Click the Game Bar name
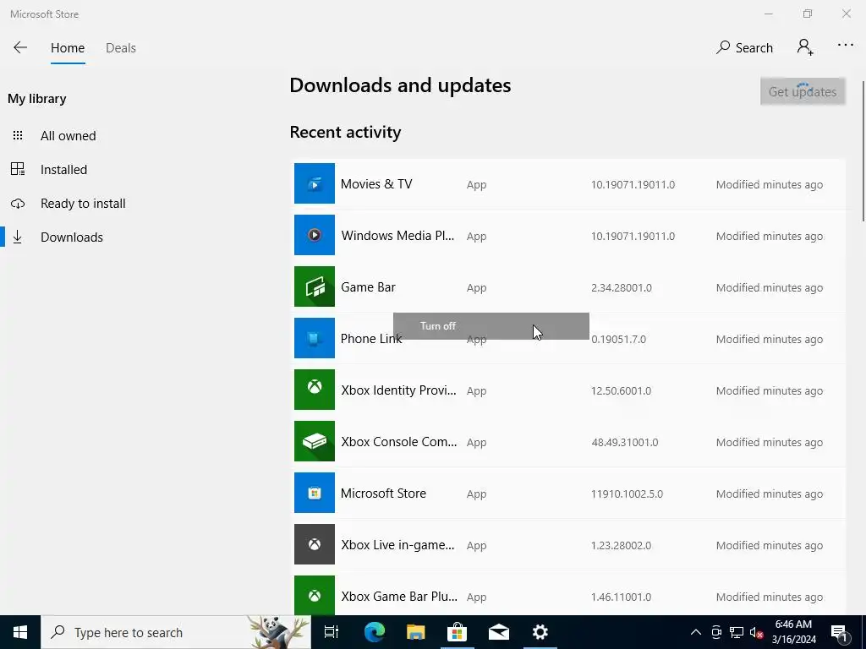This screenshot has height=649, width=866. (368, 287)
